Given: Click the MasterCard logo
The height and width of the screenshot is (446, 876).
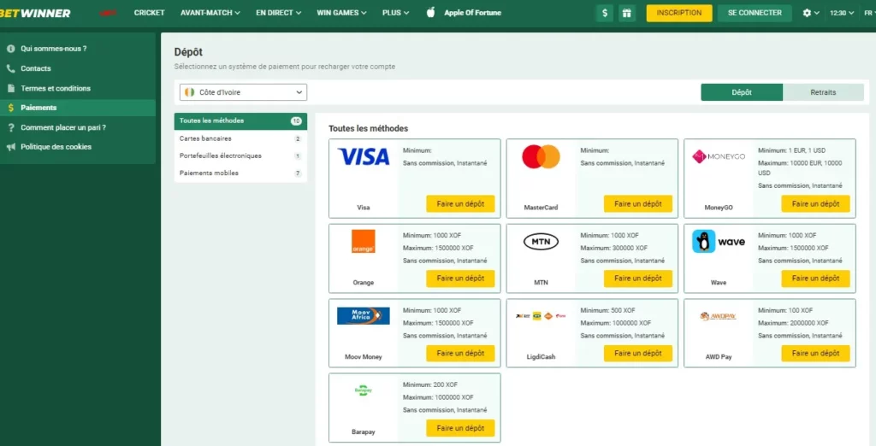Looking at the screenshot, I should tap(541, 157).
